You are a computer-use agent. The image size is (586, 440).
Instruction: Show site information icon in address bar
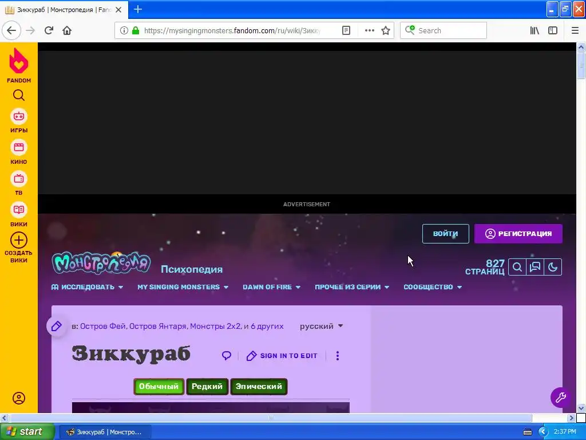coord(124,30)
